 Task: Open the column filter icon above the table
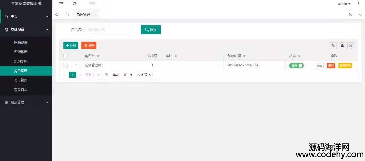(x=334, y=45)
